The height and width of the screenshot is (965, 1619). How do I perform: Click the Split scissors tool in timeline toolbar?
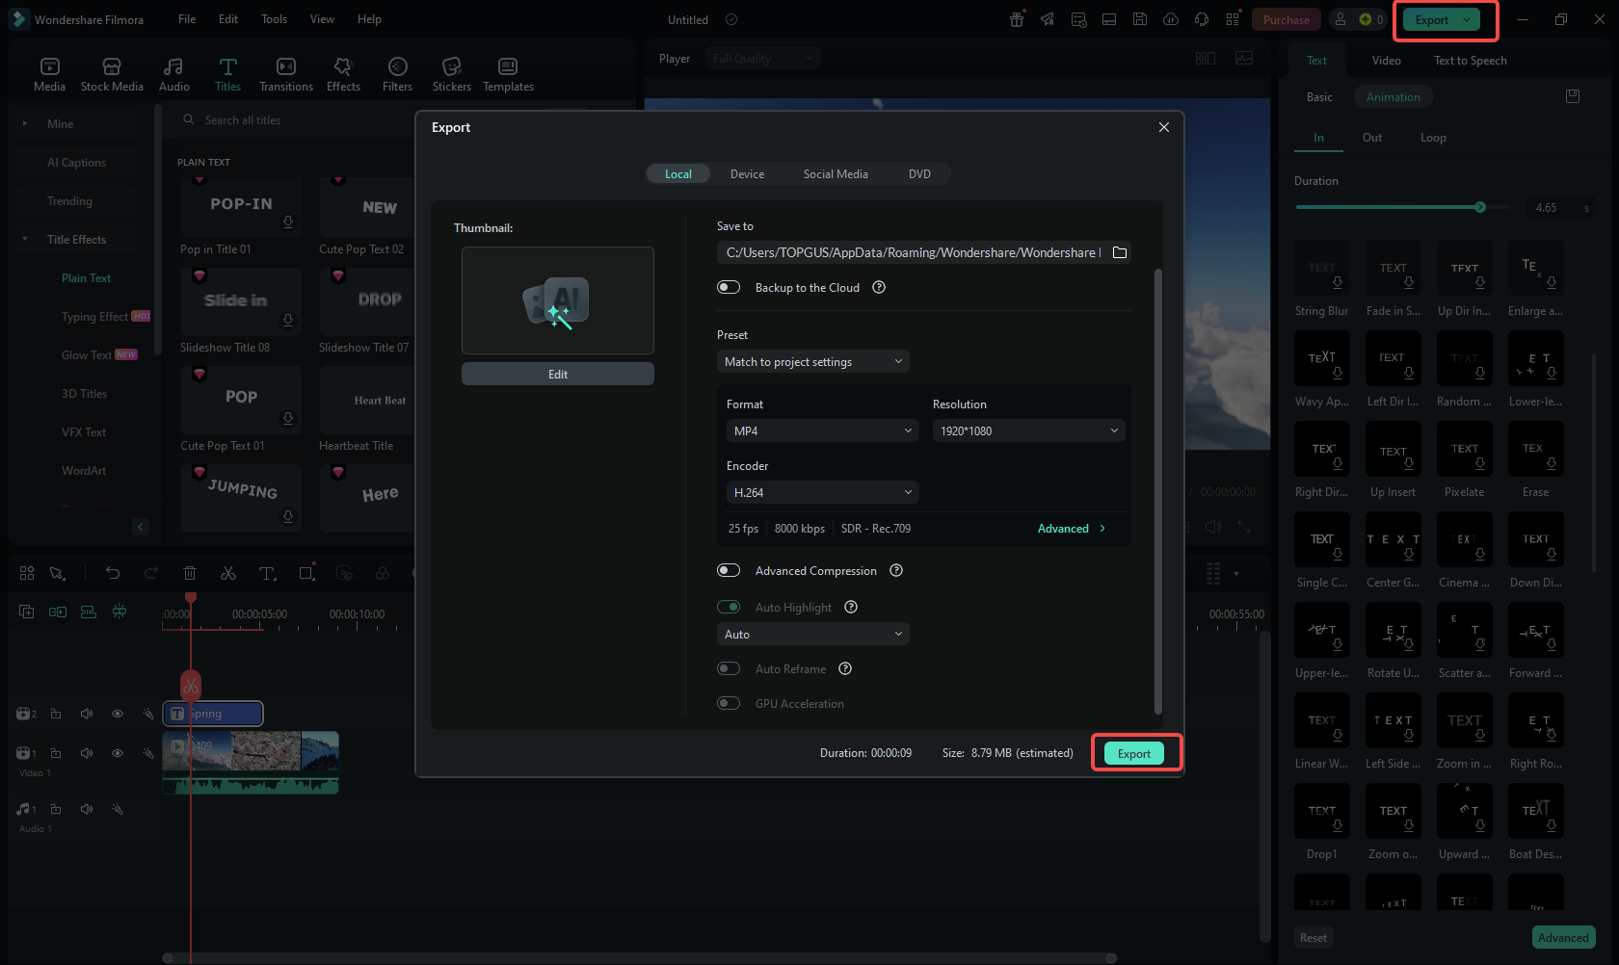(x=228, y=573)
